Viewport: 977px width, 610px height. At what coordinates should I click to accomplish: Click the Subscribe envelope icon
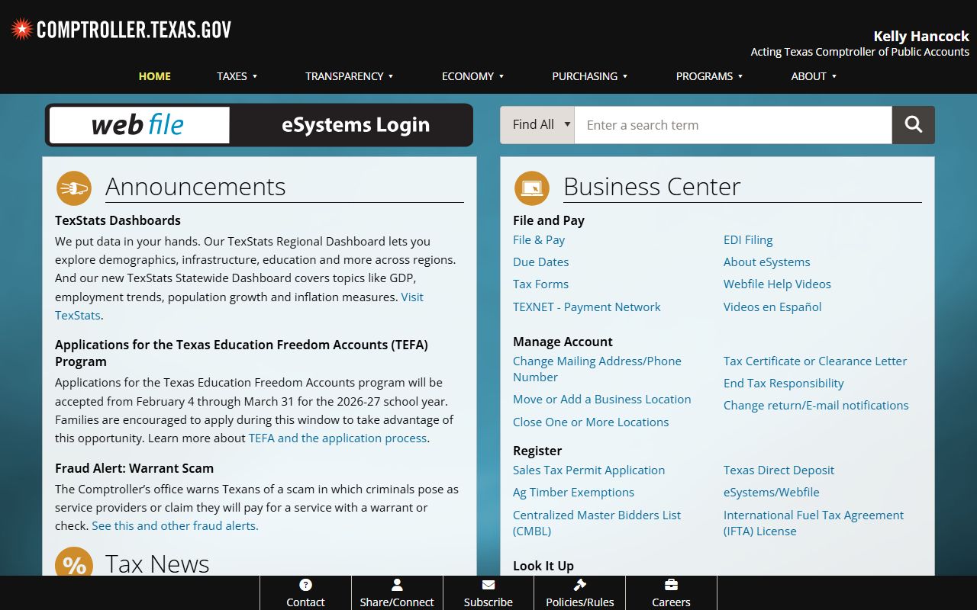click(x=488, y=585)
